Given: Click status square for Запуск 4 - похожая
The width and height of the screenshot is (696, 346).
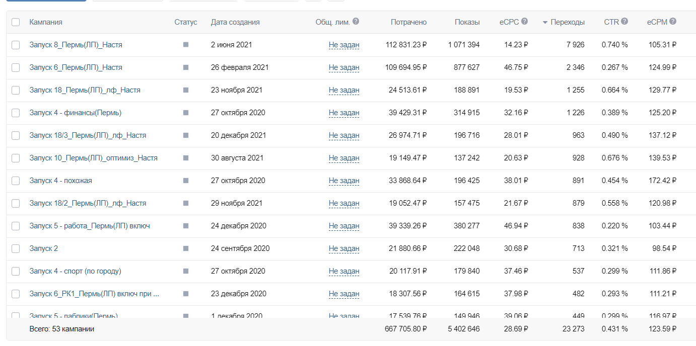Looking at the screenshot, I should coord(186,181).
